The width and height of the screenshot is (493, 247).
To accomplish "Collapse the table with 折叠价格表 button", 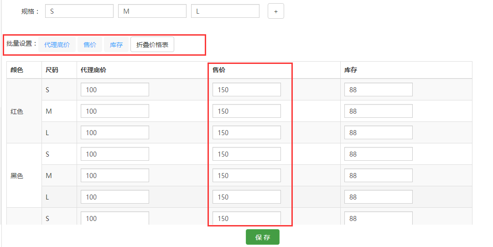I will [152, 45].
